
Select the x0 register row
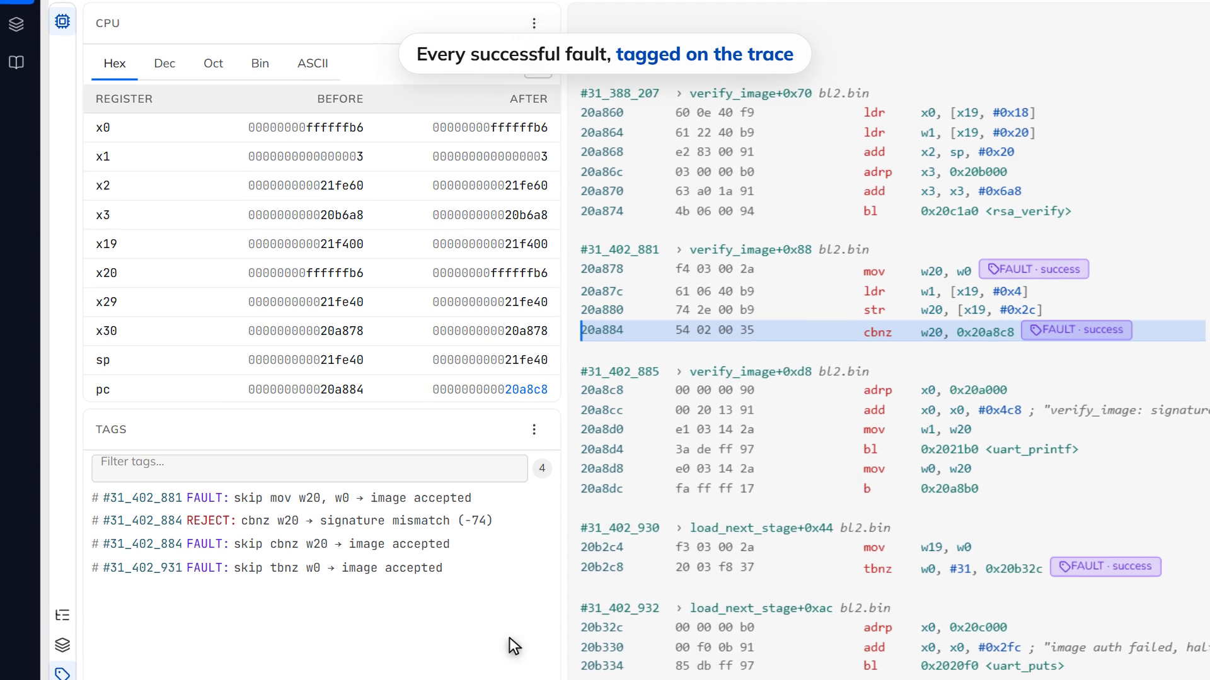pyautogui.click(x=321, y=128)
